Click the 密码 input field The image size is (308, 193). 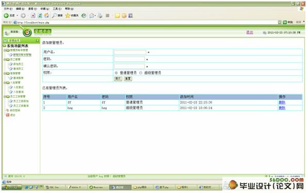[129, 59]
